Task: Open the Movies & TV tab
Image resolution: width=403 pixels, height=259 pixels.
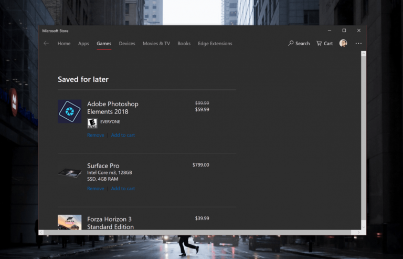Action: point(156,44)
